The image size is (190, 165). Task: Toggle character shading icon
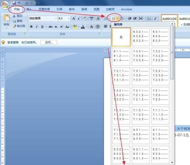click(92, 26)
